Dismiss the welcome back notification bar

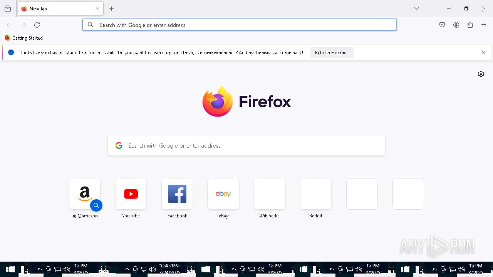tap(483, 53)
